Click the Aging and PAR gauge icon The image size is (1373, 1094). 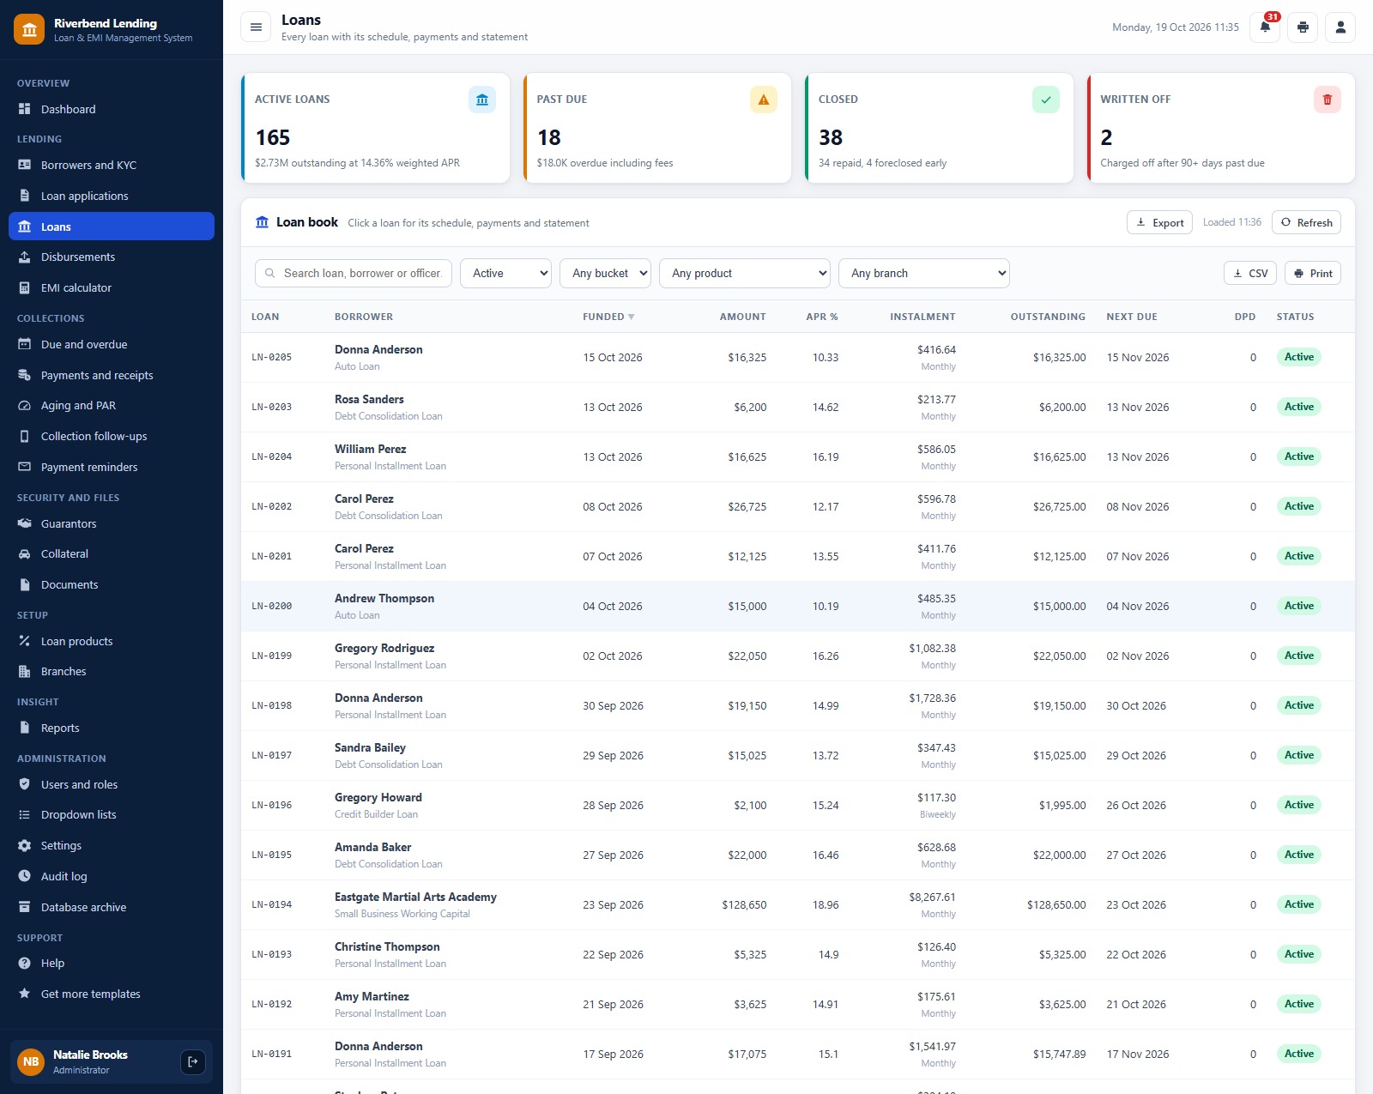coord(25,405)
